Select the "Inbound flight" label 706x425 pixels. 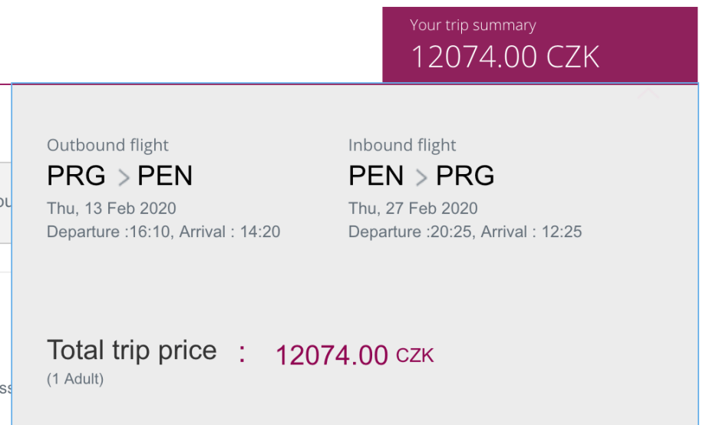[402, 145]
